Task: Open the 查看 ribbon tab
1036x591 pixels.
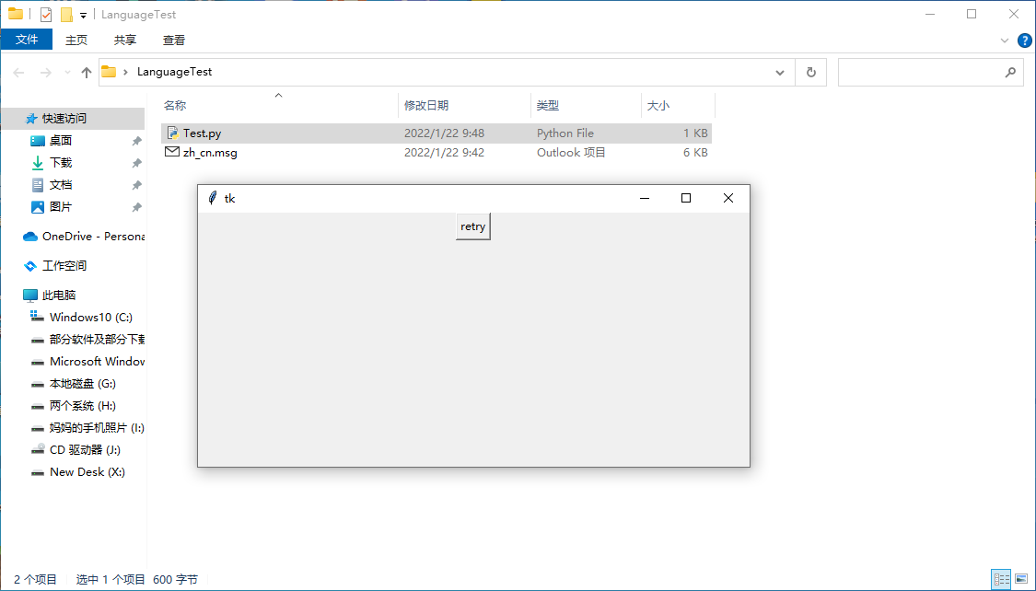Action: [174, 40]
